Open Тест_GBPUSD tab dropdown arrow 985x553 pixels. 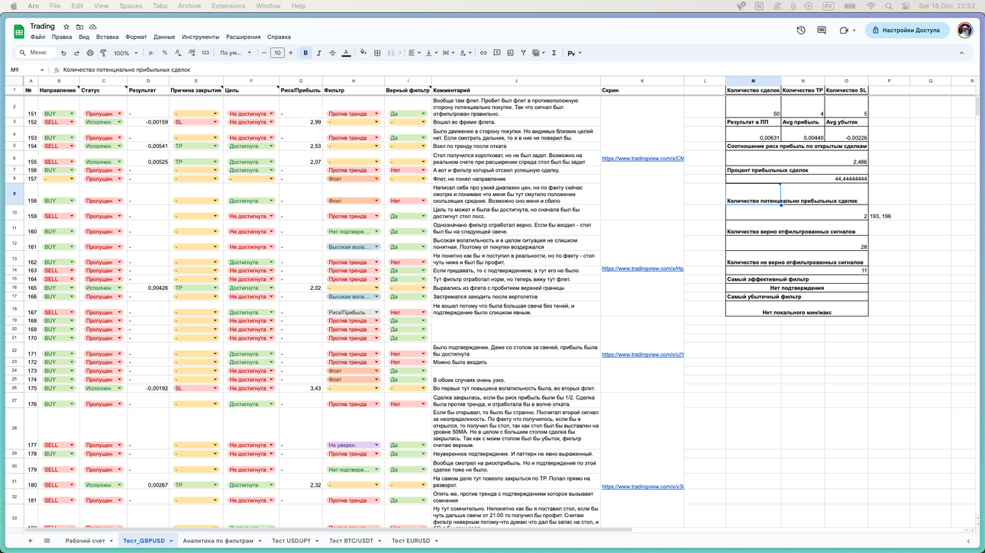pos(171,541)
